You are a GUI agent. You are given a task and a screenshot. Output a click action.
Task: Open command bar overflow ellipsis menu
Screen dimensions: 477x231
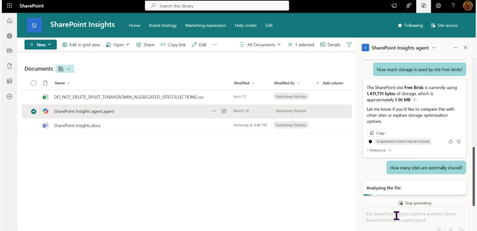coord(215,45)
